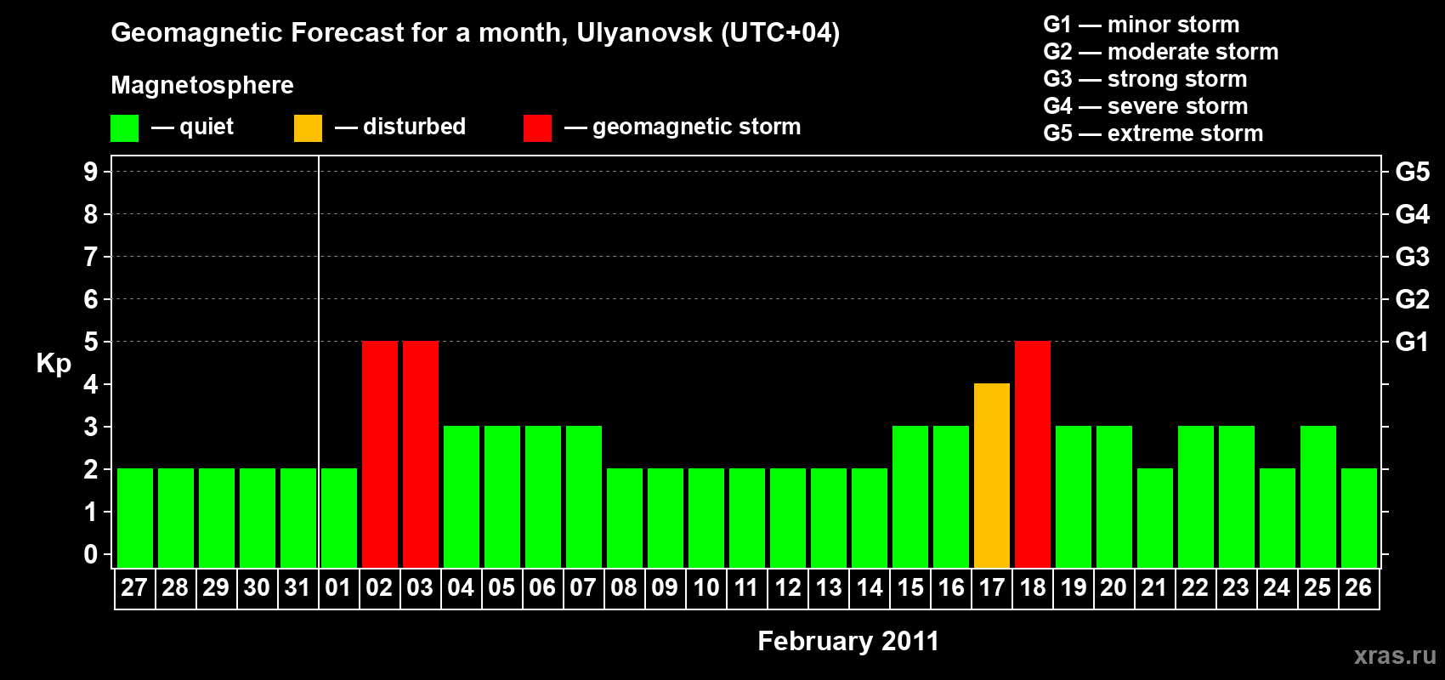Click the green bar for day 25

point(1317,496)
